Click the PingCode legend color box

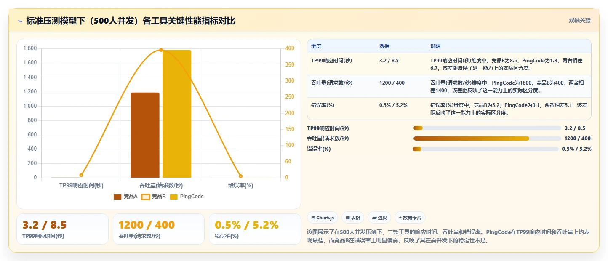click(x=173, y=197)
